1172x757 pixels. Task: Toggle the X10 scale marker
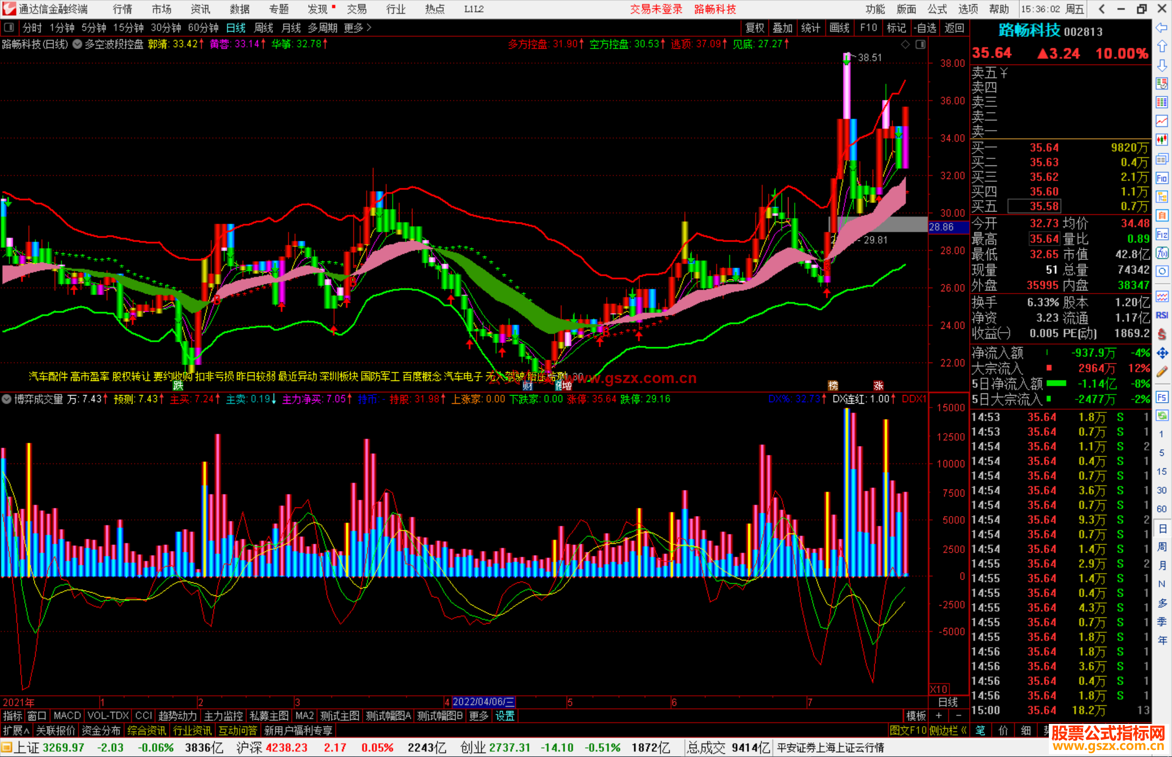[939, 689]
